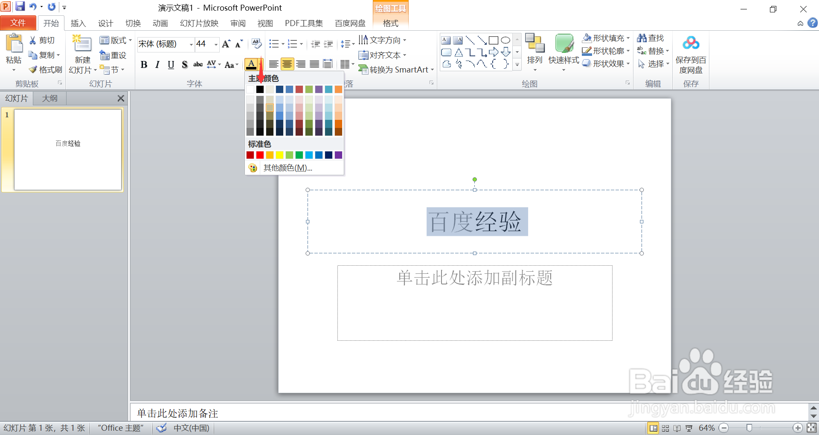The height and width of the screenshot is (435, 819).
Task: Open the File (文件) tab
Action: [x=18, y=23]
